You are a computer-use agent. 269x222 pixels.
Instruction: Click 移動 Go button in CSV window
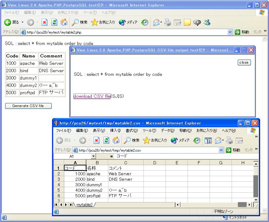click(233, 150)
